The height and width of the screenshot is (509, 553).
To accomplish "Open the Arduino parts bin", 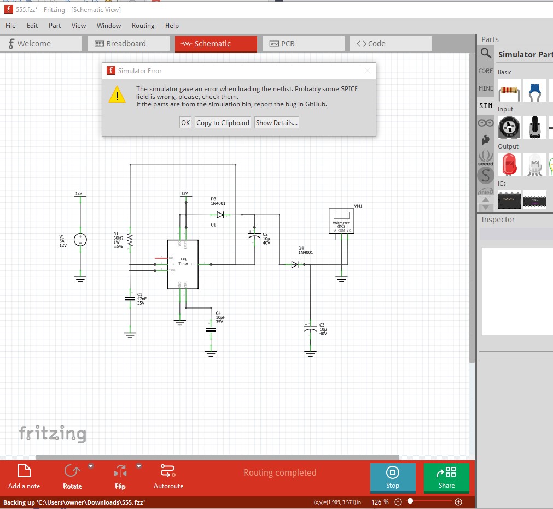I will [486, 123].
